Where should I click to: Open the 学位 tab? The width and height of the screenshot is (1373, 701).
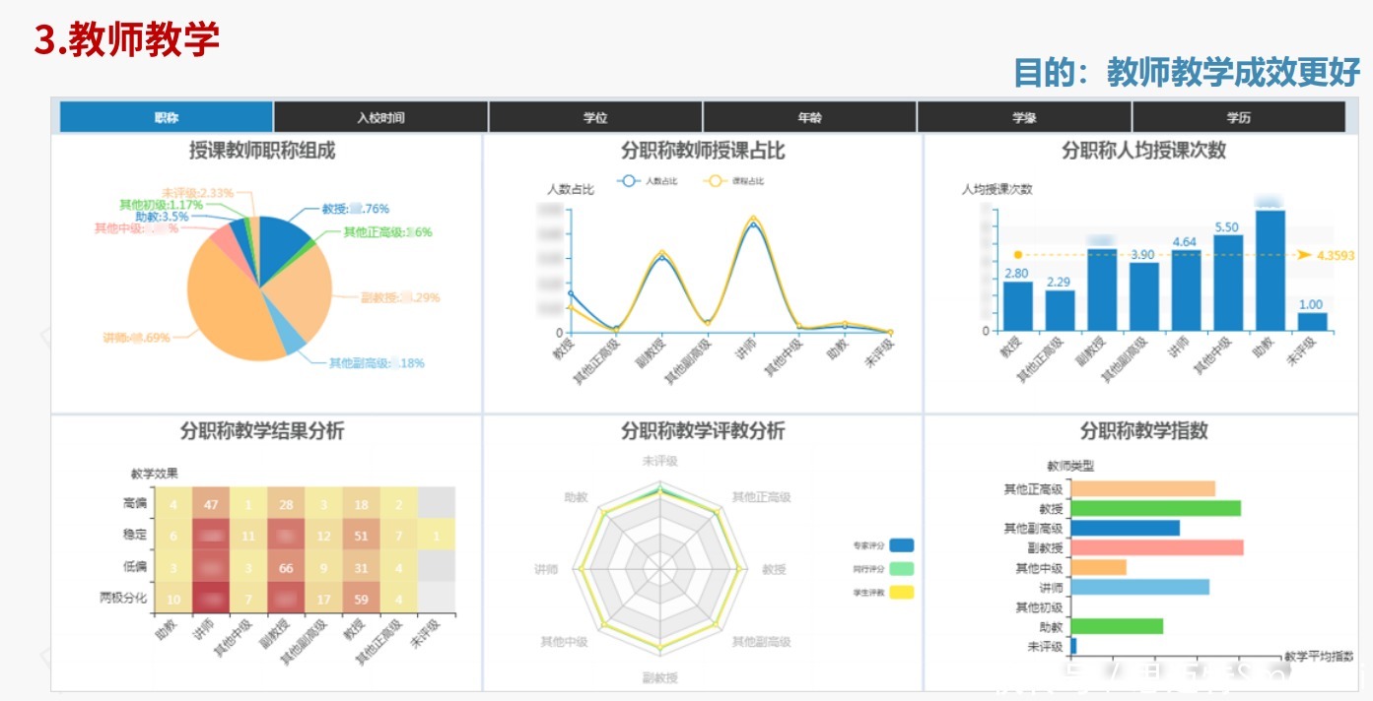point(595,116)
